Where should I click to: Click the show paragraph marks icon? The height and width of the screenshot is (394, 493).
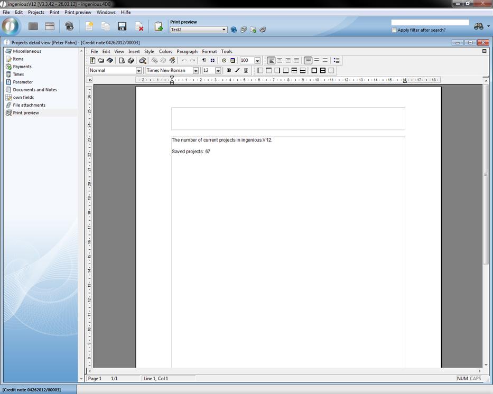204,61
